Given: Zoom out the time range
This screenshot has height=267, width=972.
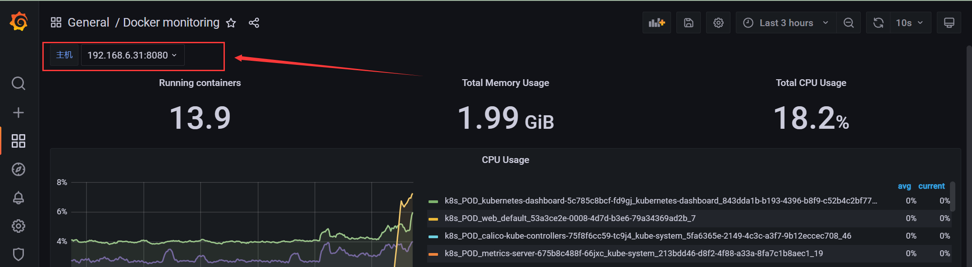Looking at the screenshot, I should coord(849,23).
